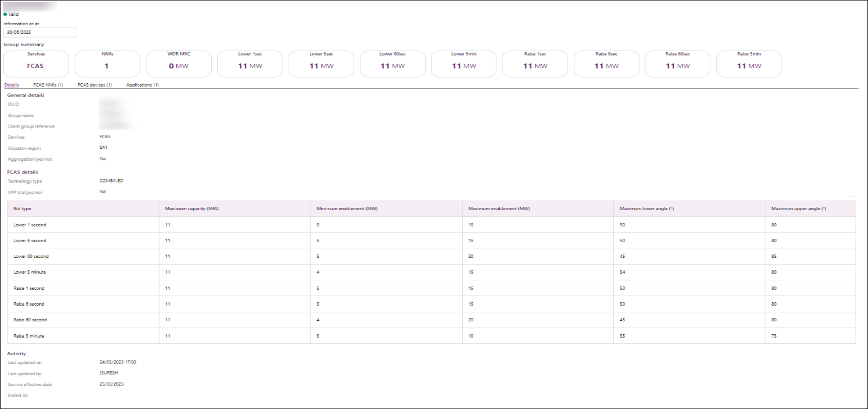This screenshot has width=868, height=409.
Task: Select the Lower 5 minute table row
Action: click(x=431, y=272)
